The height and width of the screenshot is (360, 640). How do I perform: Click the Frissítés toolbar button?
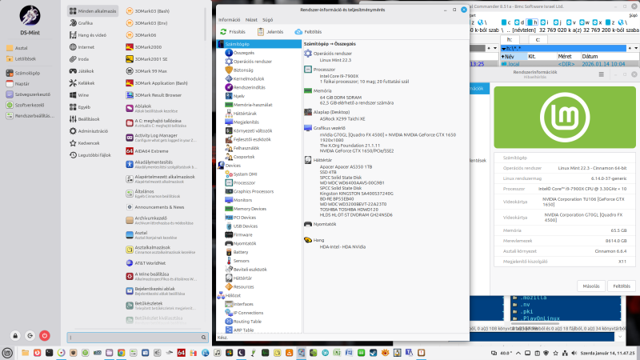233,32
